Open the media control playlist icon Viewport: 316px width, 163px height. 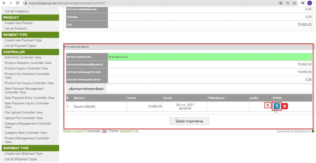[x=302, y=3]
